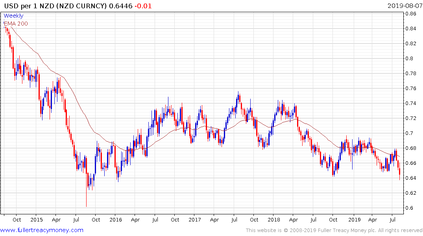This screenshot has width=423, height=236.
Task: Select the 0.78 y-axis label
Action: pyautogui.click(x=411, y=74)
